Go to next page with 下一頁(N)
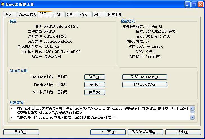205x139 pixels. click(x=108, y=132)
